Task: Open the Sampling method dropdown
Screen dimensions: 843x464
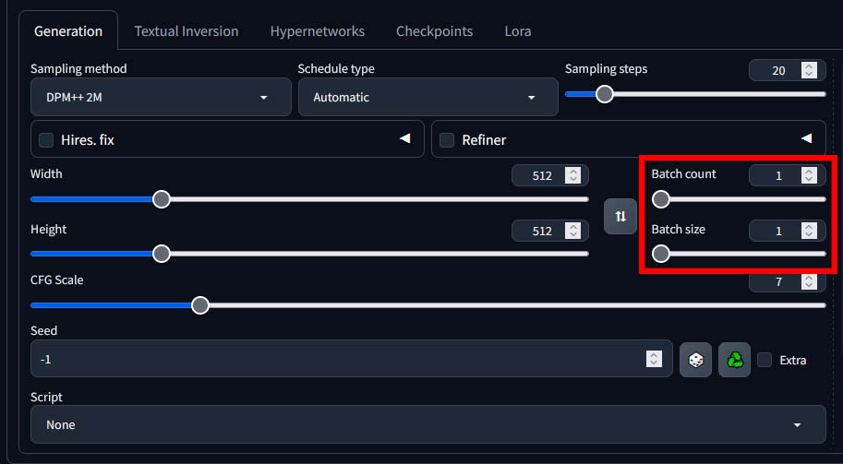Action: pyautogui.click(x=161, y=97)
